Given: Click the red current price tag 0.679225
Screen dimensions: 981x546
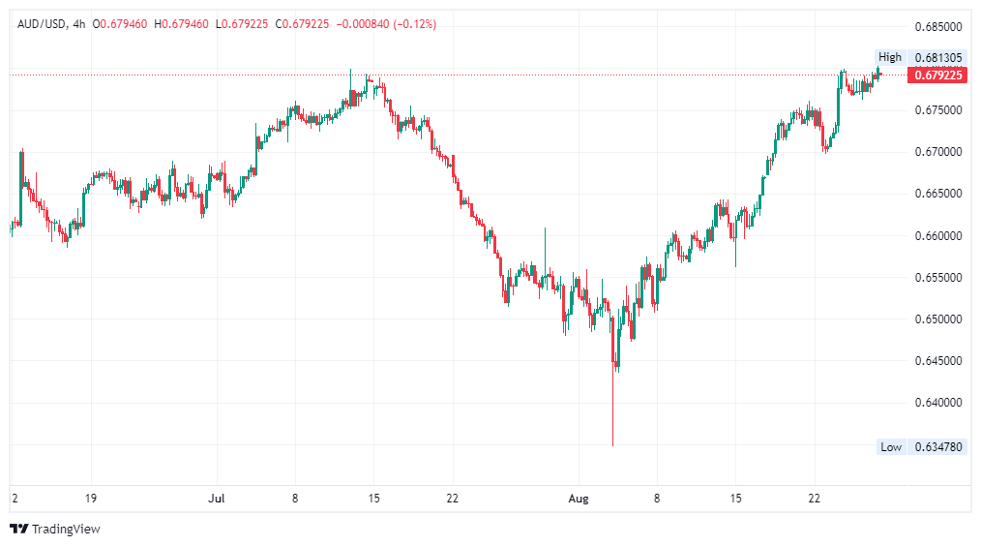Looking at the screenshot, I should (936, 75).
